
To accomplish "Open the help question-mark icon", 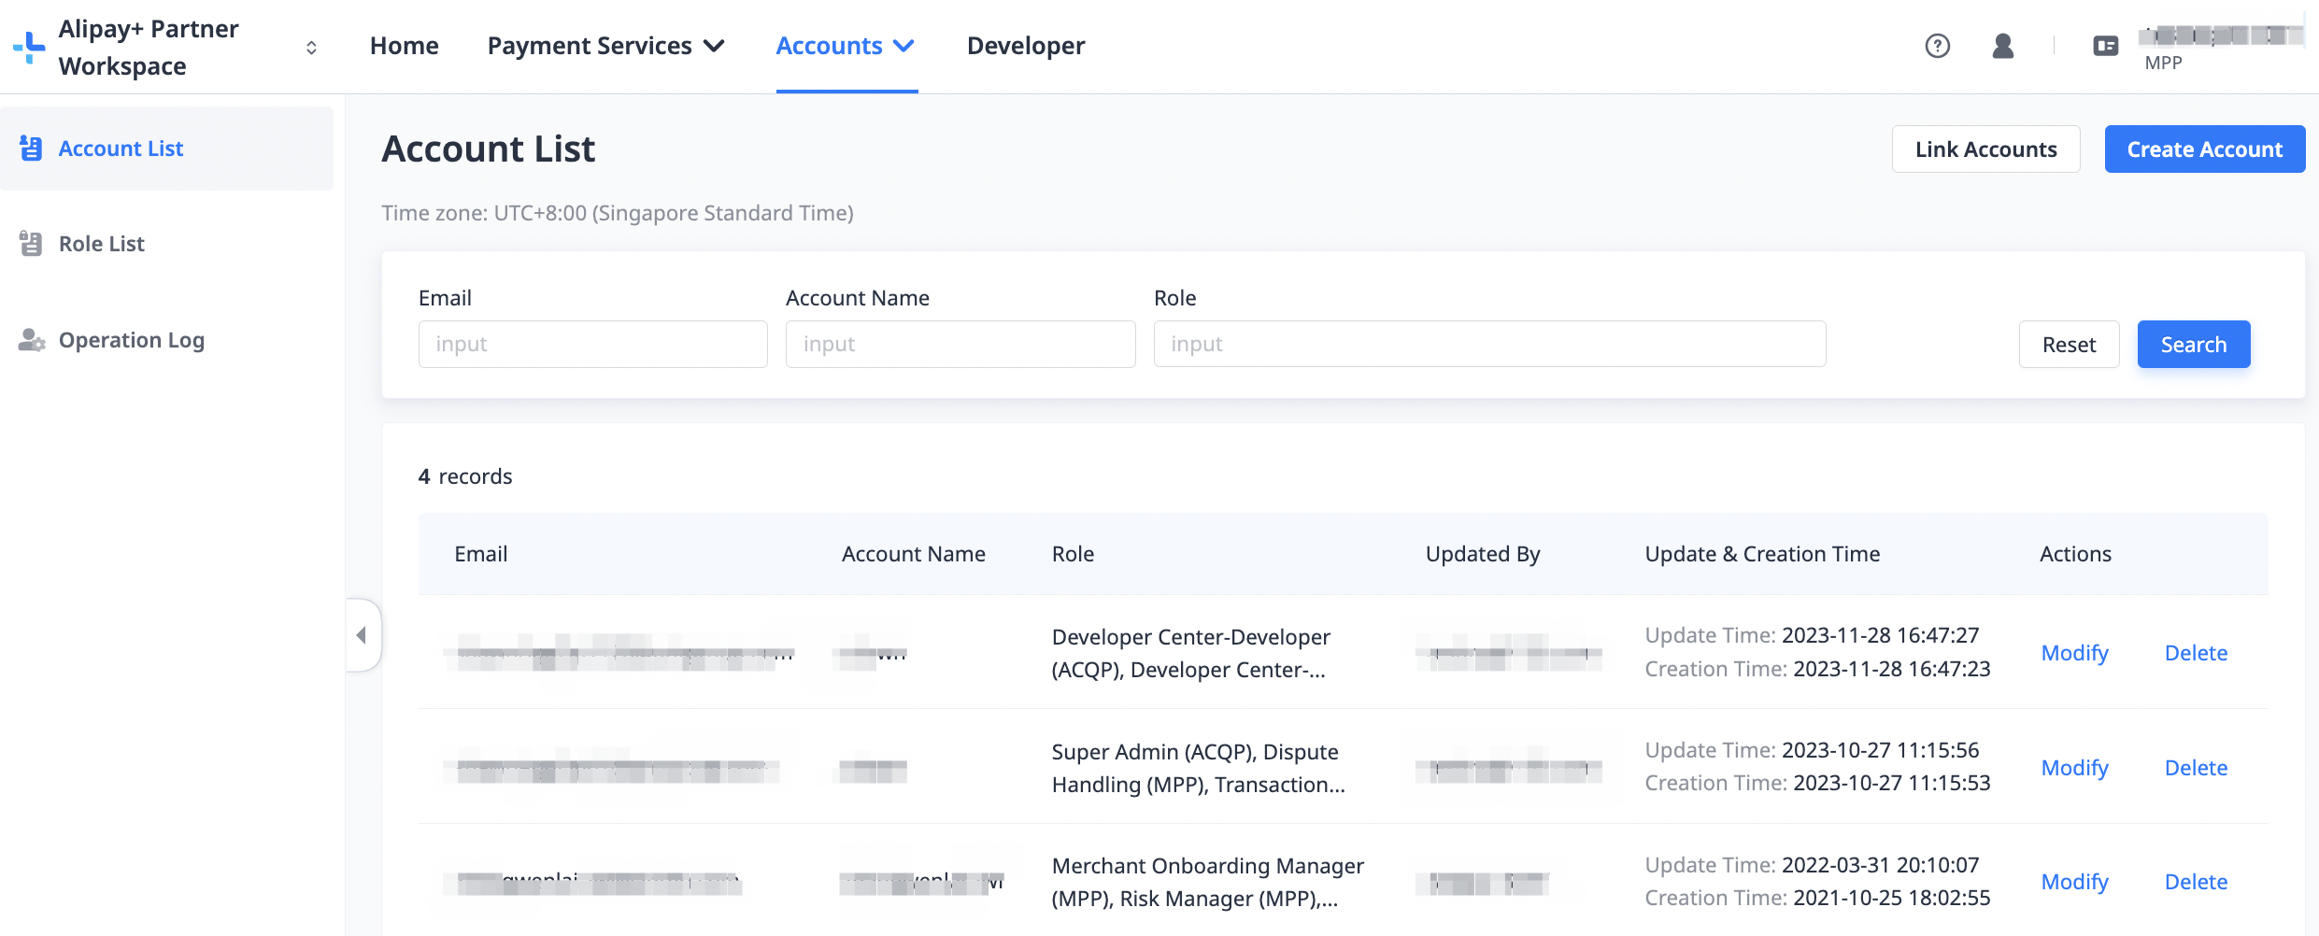I will (x=1937, y=46).
